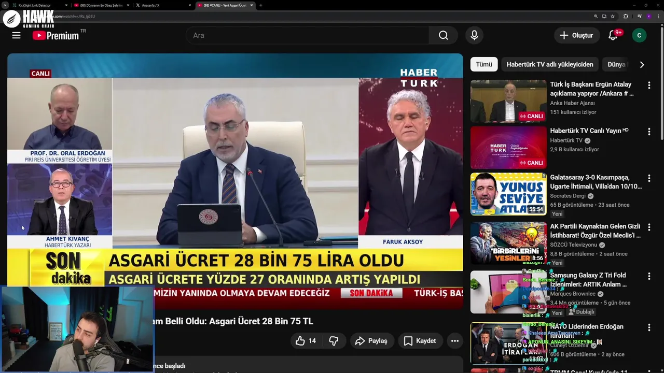The height and width of the screenshot is (373, 664).
Task: Select Habertürk TV adlı yükleyiciden chip
Action: pyautogui.click(x=550, y=64)
